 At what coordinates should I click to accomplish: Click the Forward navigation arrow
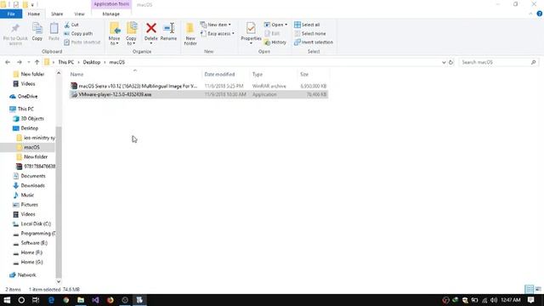[x=20, y=62]
